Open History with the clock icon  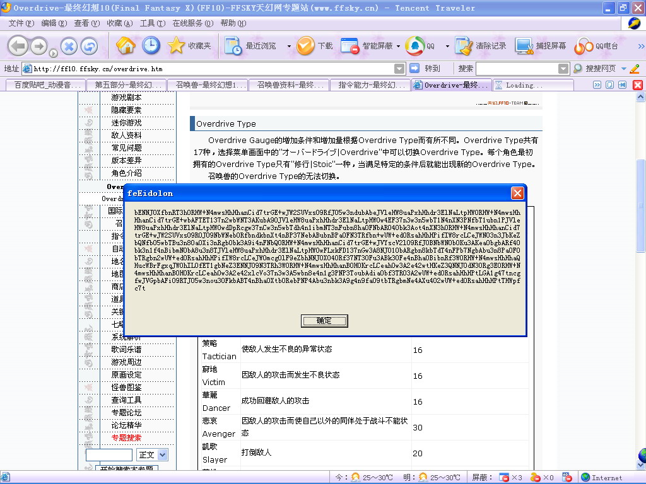point(151,45)
